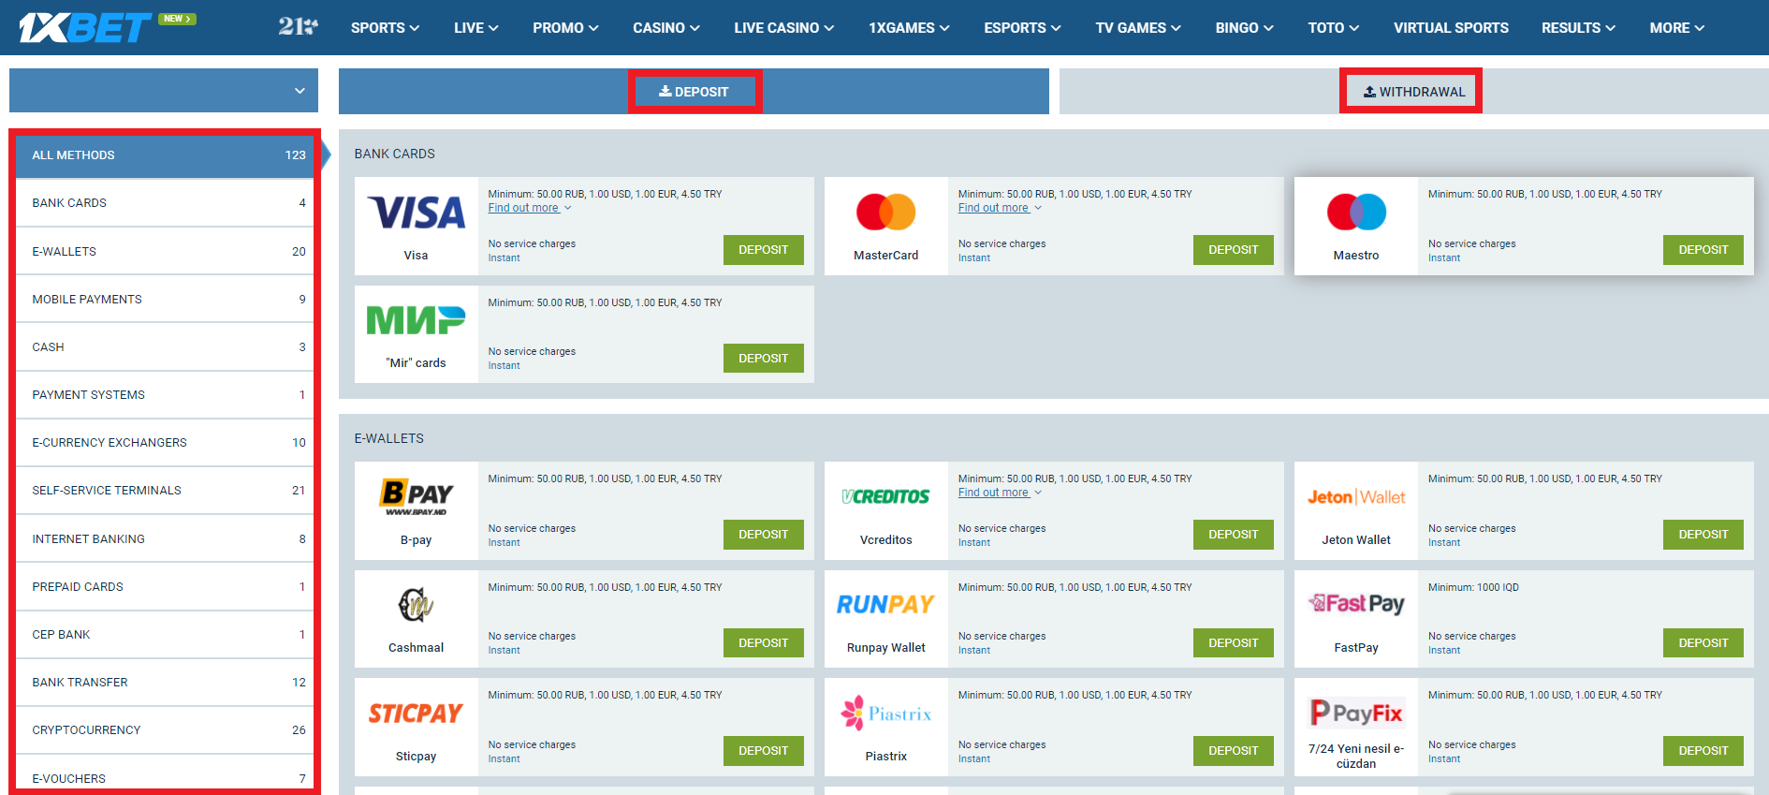Click the 1XBET logo

84,27
